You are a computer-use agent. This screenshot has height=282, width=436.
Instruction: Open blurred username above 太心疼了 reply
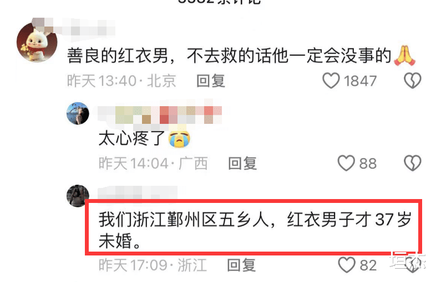pos(160,114)
